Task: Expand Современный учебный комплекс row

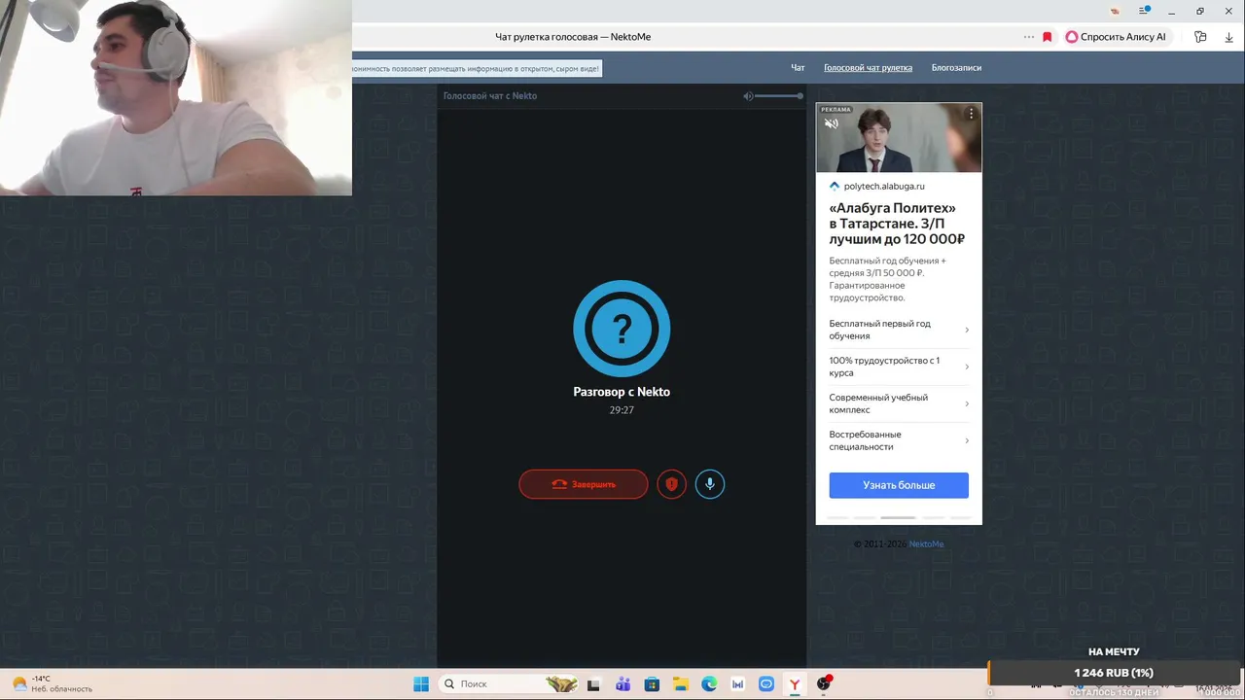Action: coord(899,403)
